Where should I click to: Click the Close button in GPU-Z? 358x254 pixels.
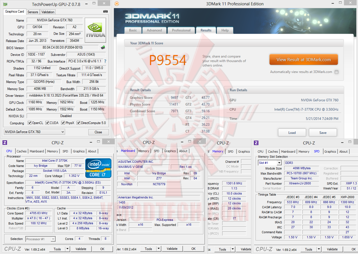[x=98, y=132]
